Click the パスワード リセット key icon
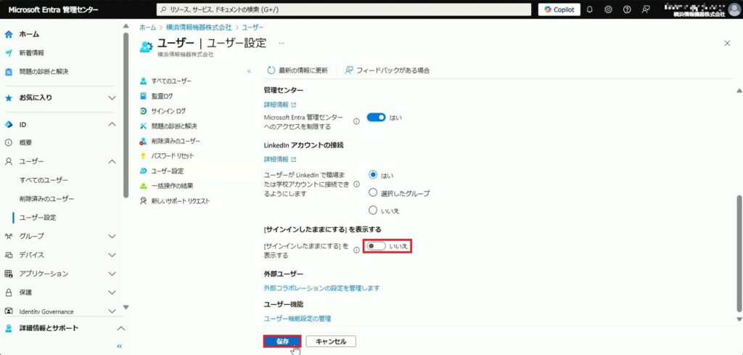743x355 pixels. tap(144, 156)
